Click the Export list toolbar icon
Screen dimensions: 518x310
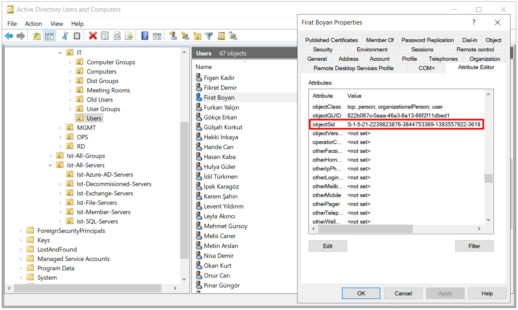129,36
